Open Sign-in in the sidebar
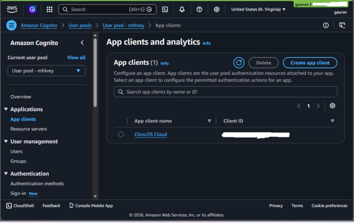Image resolution: width=354 pixels, height=223 pixels. [x=18, y=193]
